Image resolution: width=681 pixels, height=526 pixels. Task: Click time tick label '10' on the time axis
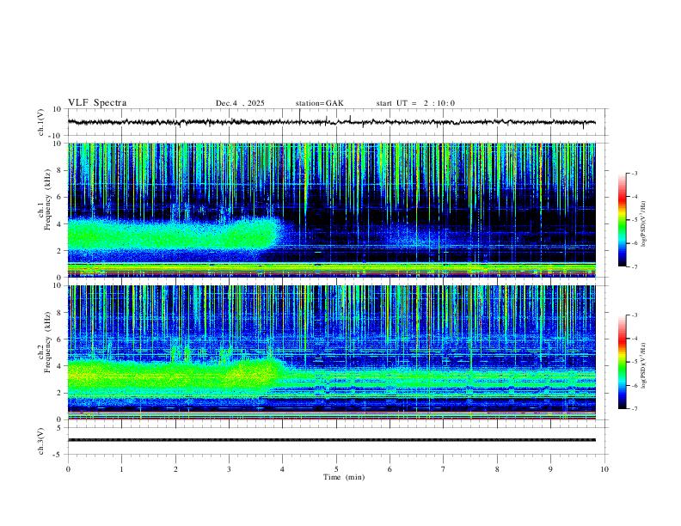click(604, 469)
